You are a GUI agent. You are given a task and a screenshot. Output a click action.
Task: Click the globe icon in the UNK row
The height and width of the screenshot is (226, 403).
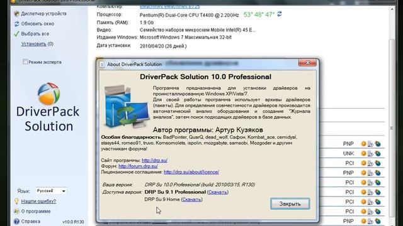pos(378,153)
